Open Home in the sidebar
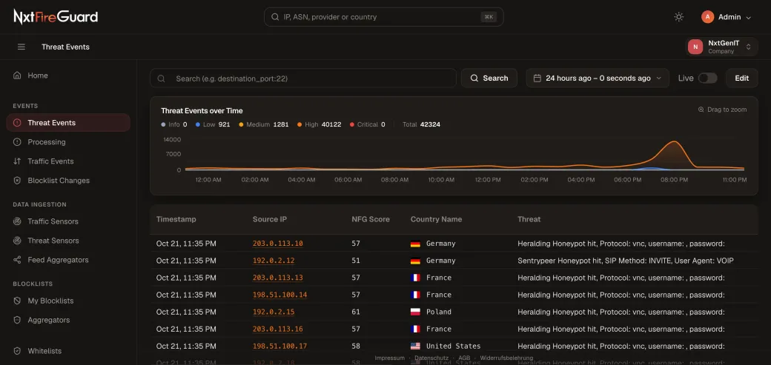This screenshot has height=365, width=771. pos(68,76)
